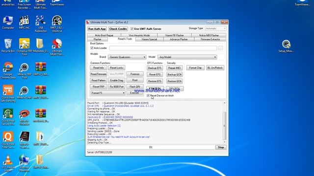Toggle Reset Device on finish checkbox

pyautogui.click(x=148, y=96)
